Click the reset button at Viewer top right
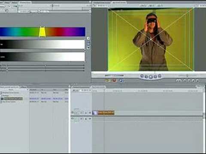Image resolution: width=206 pixels, height=154 pixels. 90,12
